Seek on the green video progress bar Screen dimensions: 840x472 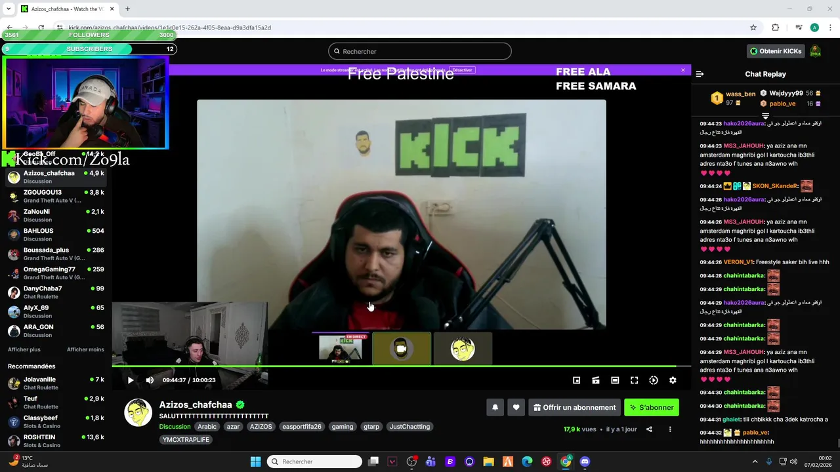(x=401, y=366)
